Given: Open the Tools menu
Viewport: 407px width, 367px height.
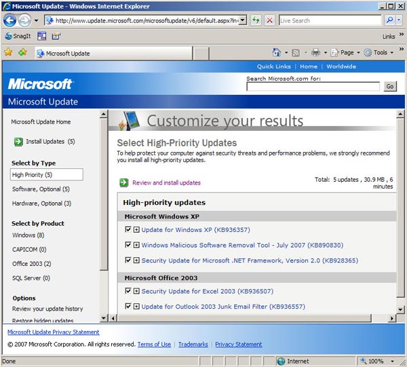Looking at the screenshot, I should 379,53.
